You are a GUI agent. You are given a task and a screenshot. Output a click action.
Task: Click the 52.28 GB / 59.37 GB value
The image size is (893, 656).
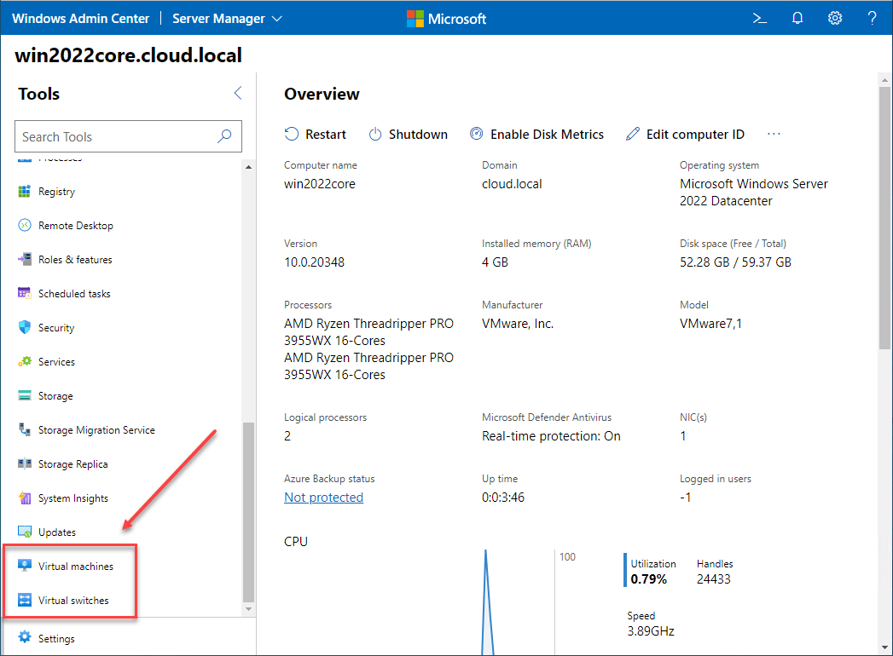(735, 262)
